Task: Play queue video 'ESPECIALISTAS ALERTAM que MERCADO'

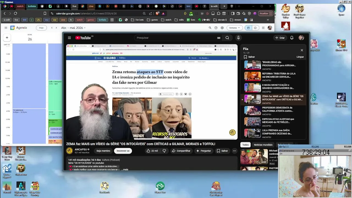Action: pyautogui.click(x=273, y=122)
